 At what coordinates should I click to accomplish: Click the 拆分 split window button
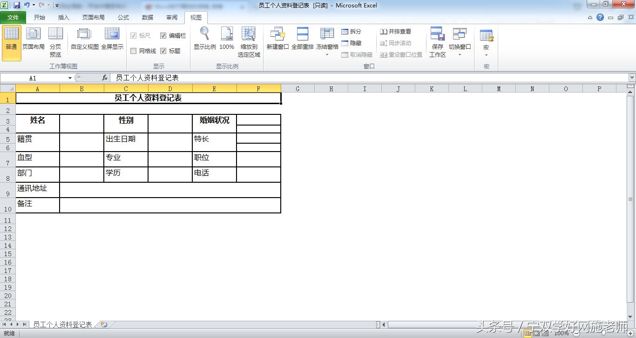point(351,32)
